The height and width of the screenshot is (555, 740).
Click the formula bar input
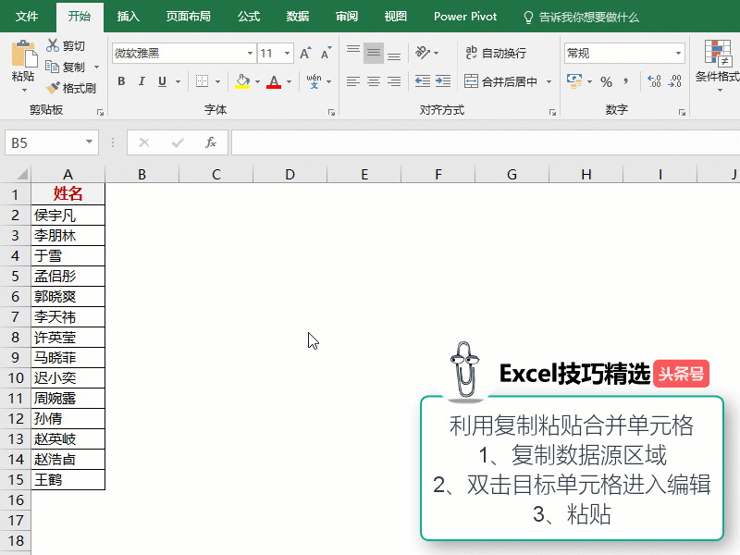tap(486, 142)
